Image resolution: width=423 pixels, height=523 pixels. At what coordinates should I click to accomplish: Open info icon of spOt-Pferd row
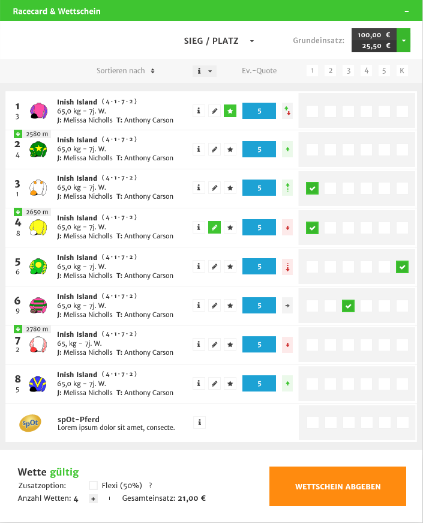click(199, 423)
